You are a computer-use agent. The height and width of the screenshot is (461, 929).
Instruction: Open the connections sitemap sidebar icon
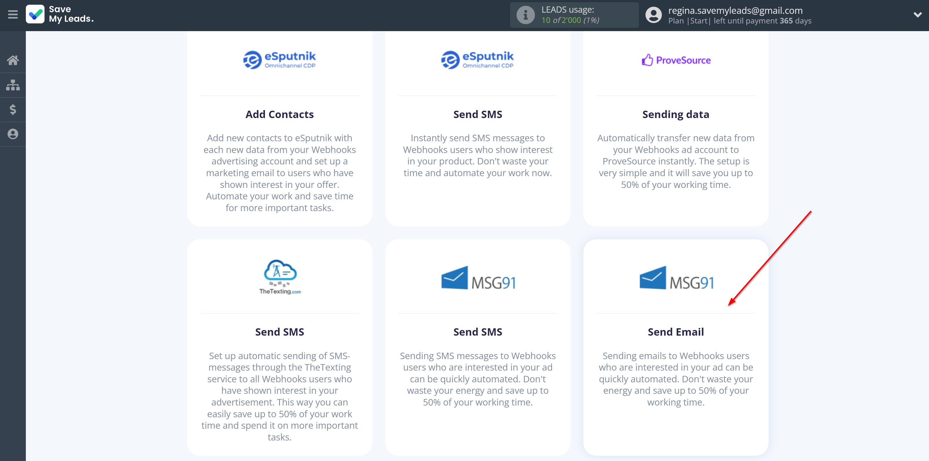[x=13, y=85]
